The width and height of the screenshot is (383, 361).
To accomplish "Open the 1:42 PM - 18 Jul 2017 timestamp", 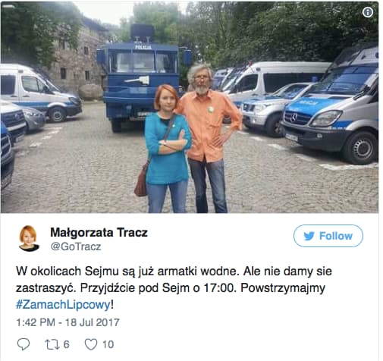I will [x=67, y=322].
